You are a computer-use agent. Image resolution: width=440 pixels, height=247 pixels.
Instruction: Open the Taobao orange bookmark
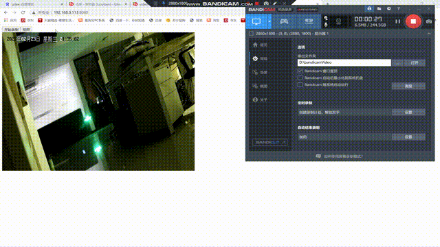(x=213, y=21)
